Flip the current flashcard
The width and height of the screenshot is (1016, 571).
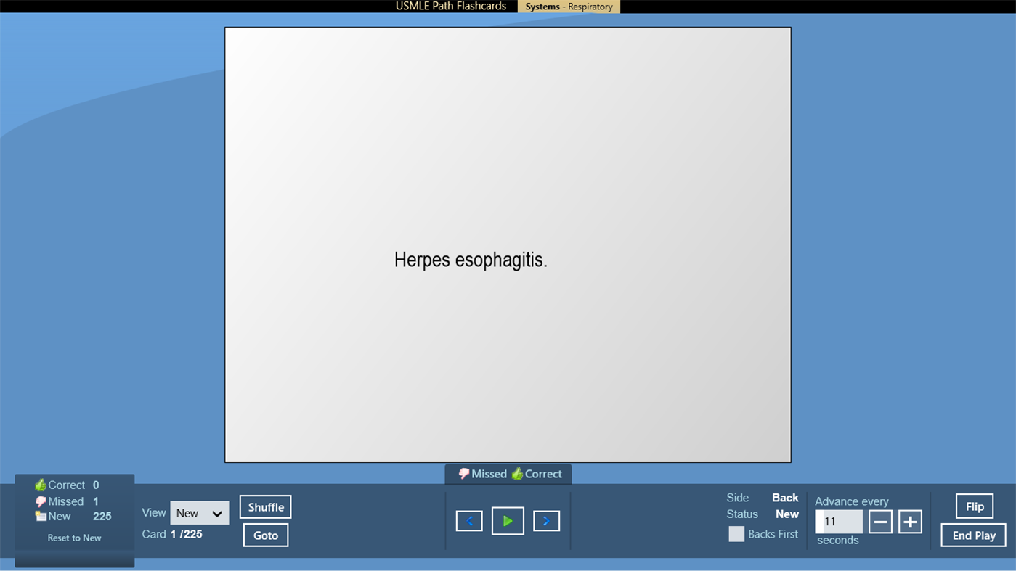(x=973, y=506)
